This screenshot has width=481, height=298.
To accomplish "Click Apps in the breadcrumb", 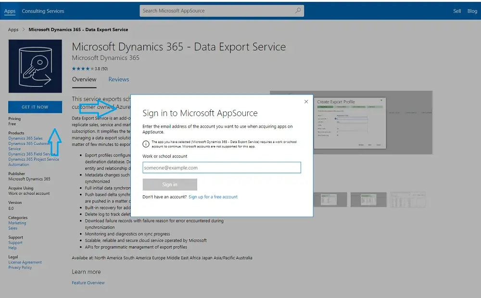I will [13, 30].
